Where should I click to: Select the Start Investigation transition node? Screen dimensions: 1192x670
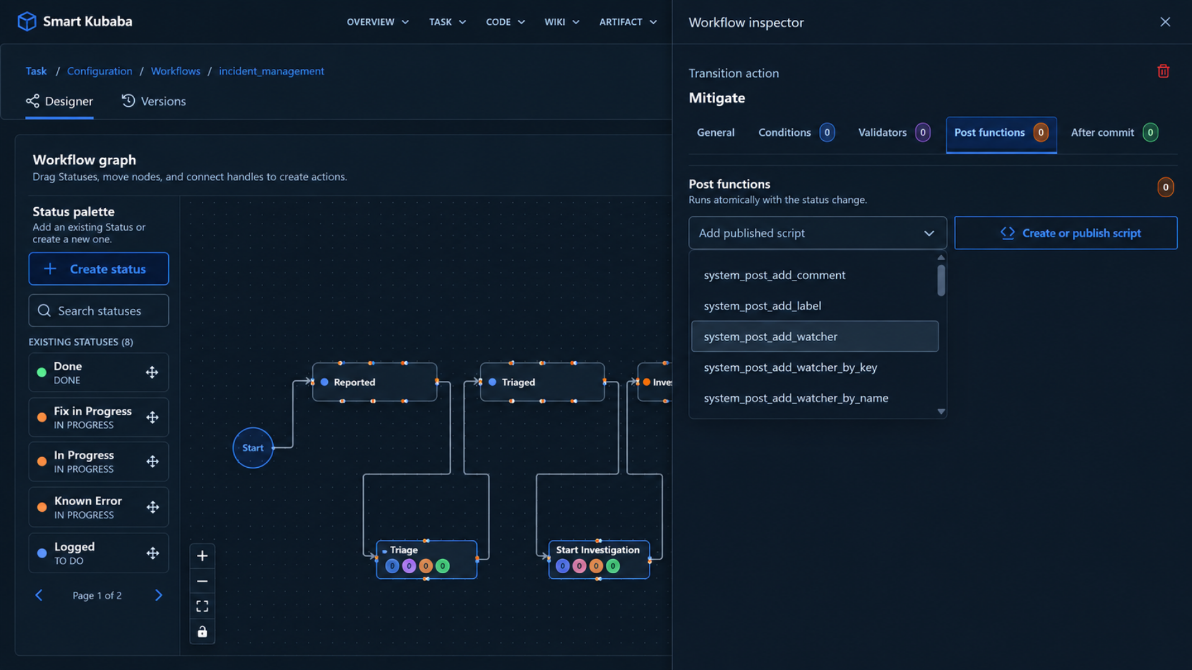click(x=599, y=560)
